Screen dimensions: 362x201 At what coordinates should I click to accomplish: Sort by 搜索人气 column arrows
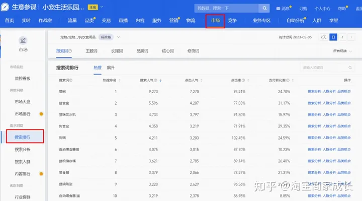(160, 80)
